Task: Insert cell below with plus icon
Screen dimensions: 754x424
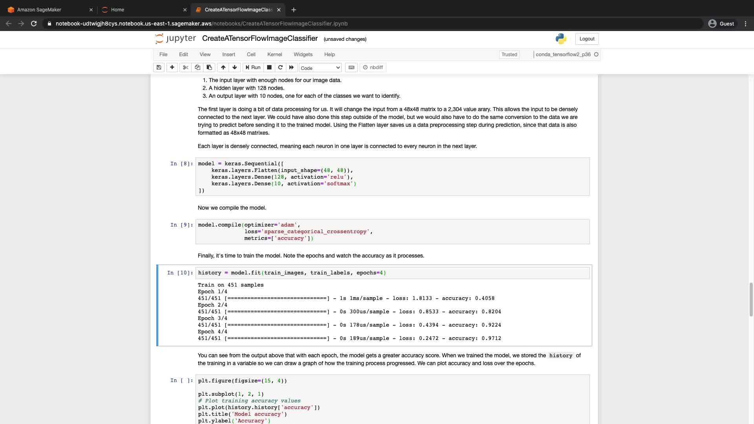Action: [172, 68]
